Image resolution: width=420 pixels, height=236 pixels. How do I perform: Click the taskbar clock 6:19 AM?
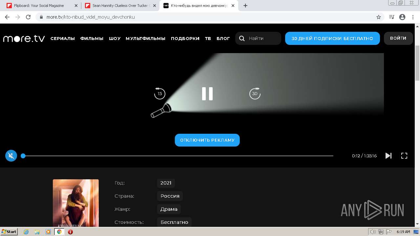point(403,232)
